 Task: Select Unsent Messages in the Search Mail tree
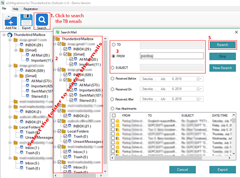click(x=87, y=142)
